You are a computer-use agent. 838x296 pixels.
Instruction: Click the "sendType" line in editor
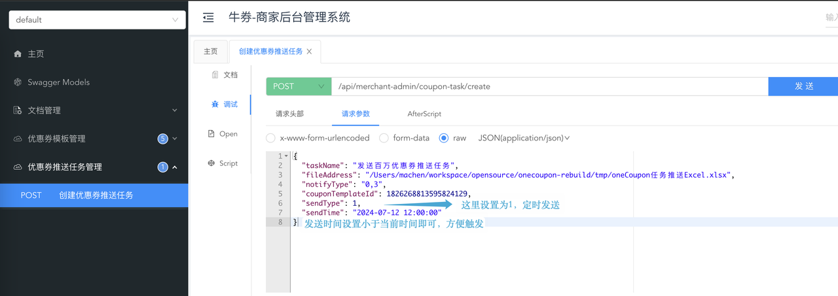point(330,203)
